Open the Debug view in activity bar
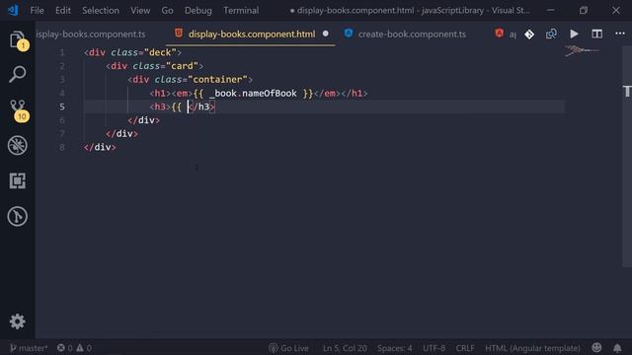 tap(18, 145)
